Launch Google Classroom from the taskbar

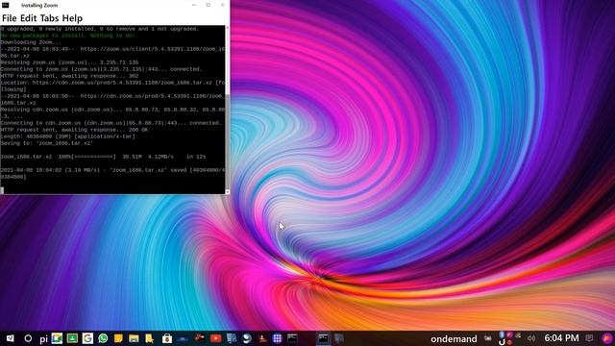(x=72, y=338)
